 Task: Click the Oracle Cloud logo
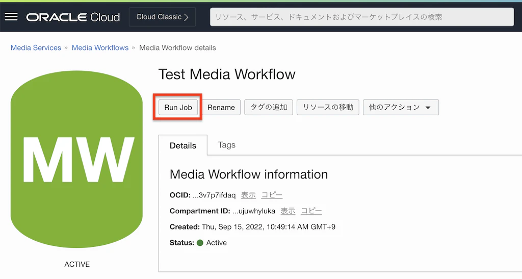tap(73, 17)
